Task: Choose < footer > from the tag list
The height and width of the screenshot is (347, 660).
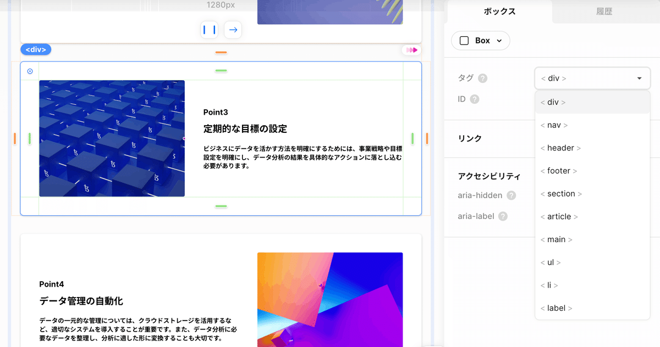Action: coord(592,171)
